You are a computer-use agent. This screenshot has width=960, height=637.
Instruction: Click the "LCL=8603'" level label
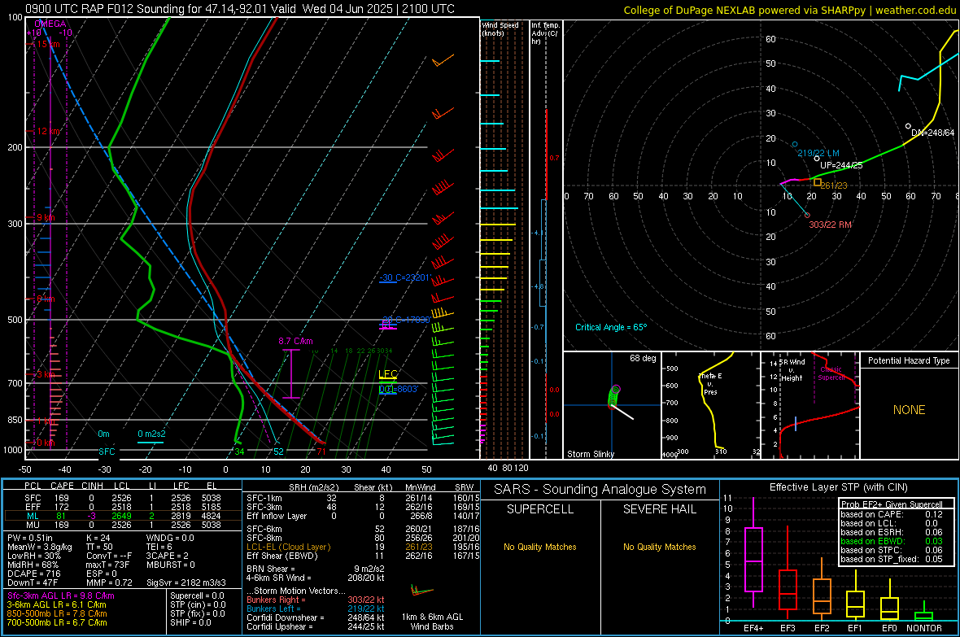pyautogui.click(x=399, y=389)
